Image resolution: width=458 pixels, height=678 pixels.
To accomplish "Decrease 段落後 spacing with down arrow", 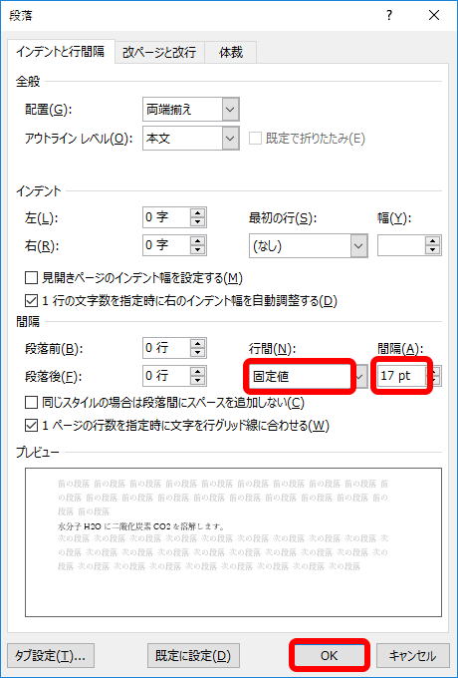I will coord(197,381).
